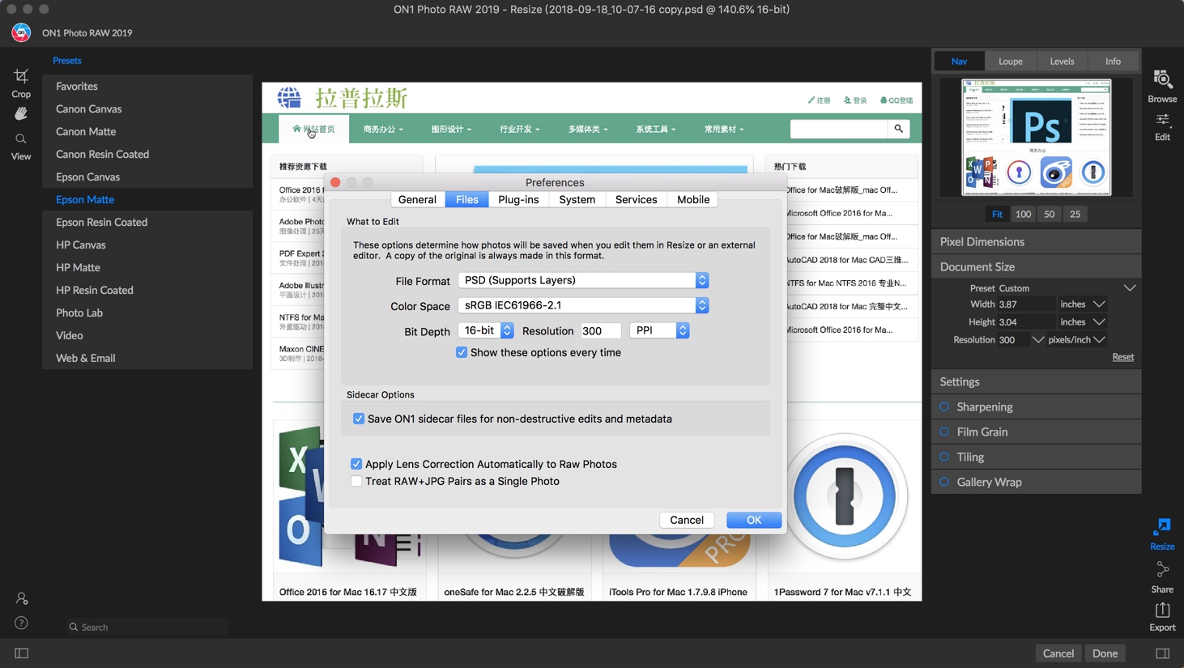
Task: Click the ON1 Photo RAW logo icon
Action: 21,32
